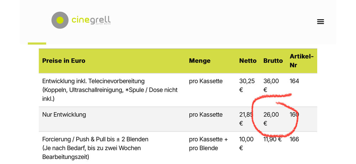The image size is (356, 164).
Task: Click the 30,25 € netto price
Action: pyautogui.click(x=247, y=85)
